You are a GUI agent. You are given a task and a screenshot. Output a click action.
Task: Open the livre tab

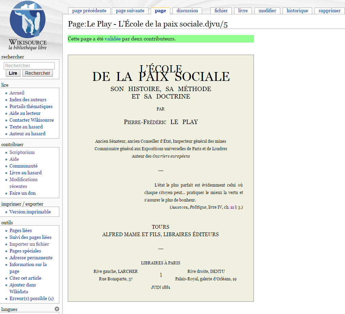[x=243, y=11]
